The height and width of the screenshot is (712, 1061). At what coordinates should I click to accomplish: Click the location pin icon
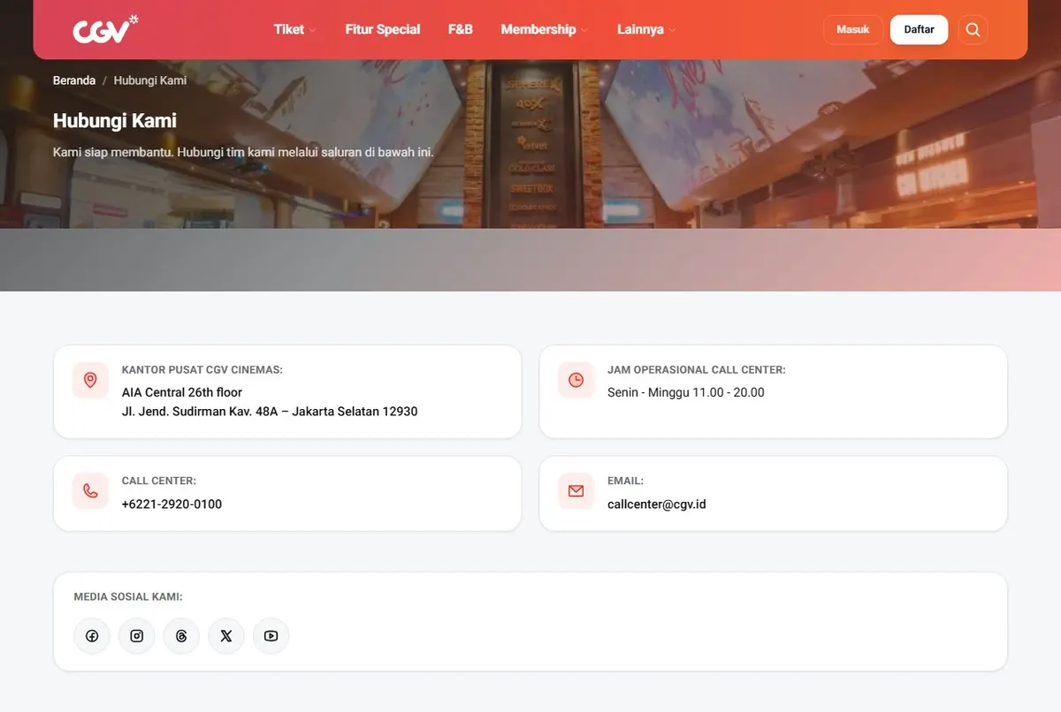(x=90, y=380)
